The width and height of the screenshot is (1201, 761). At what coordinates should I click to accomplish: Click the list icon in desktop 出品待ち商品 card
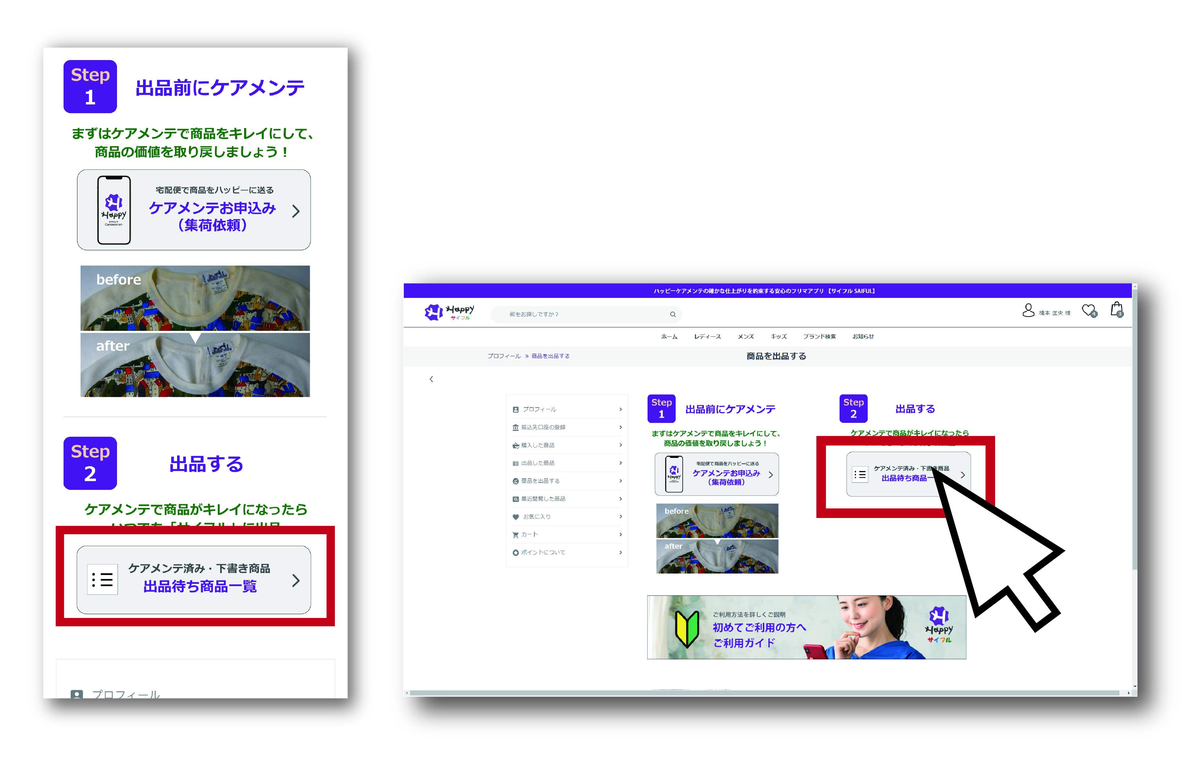860,475
